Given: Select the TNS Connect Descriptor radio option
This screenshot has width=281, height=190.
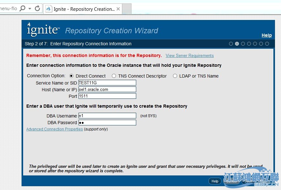Looking at the screenshot, I should click(114, 76).
